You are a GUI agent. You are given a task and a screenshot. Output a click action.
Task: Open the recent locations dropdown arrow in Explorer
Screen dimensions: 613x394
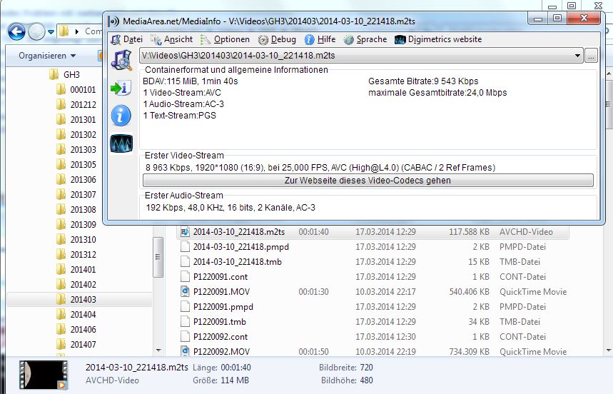click(x=51, y=32)
